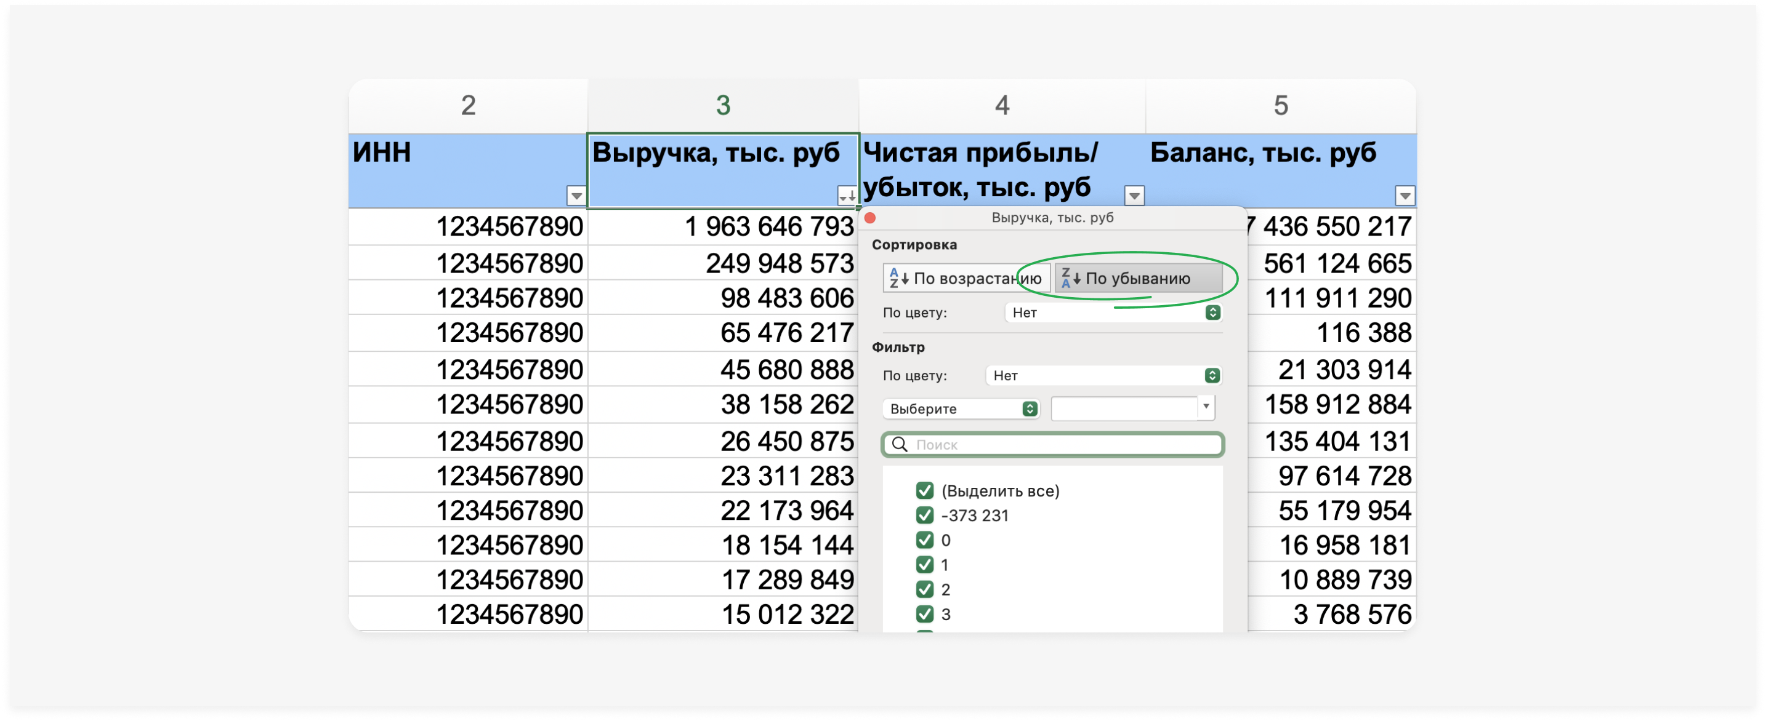Expand the filter value combo box
The height and width of the screenshot is (721, 1766).
[1206, 407]
